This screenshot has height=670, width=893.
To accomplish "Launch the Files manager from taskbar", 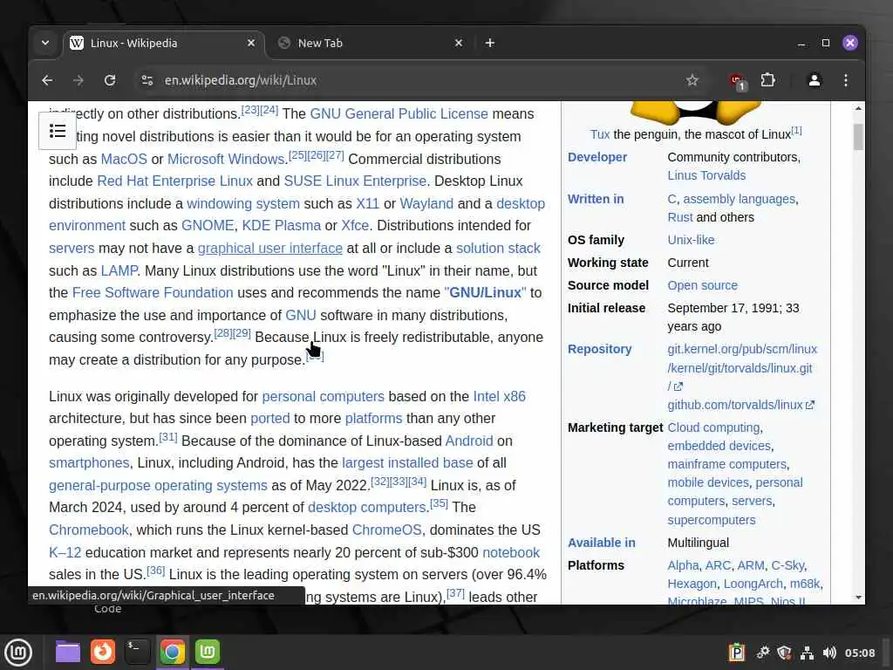I will point(68,652).
